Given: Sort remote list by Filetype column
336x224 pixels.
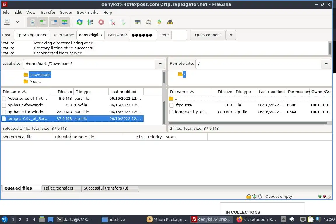Looking at the screenshot, I should click(x=245, y=92).
